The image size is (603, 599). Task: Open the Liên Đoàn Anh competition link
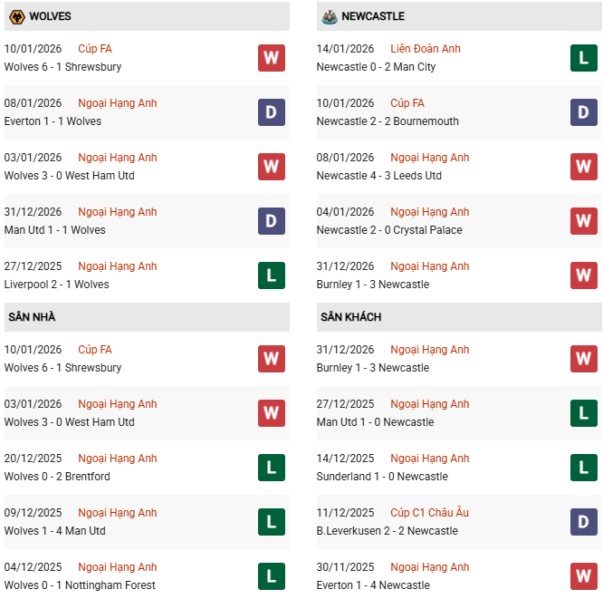coord(424,49)
